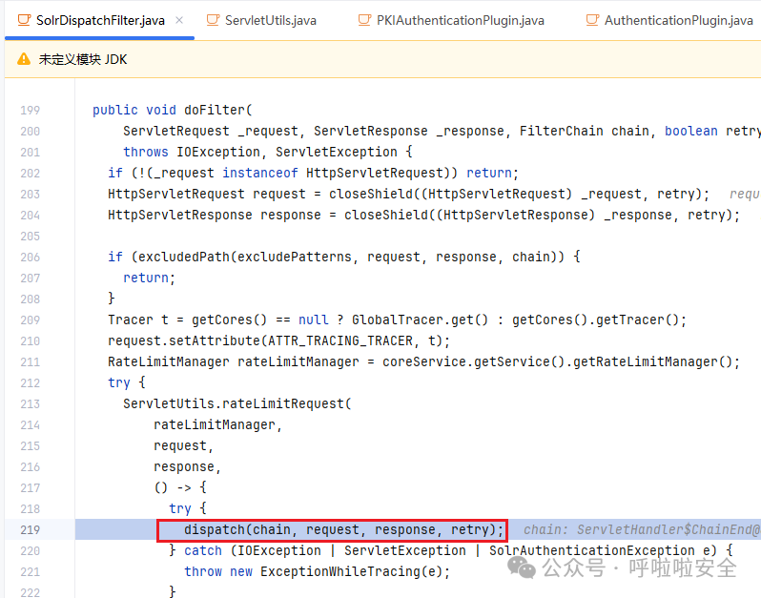The width and height of the screenshot is (761, 598).
Task: Click the 'boolean' keyword on line 200
Action: click(690, 131)
